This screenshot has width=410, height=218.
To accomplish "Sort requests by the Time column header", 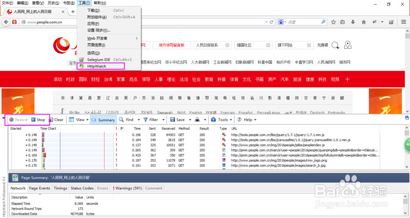I will [x=137, y=129].
